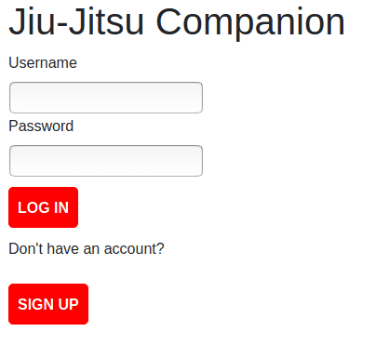Click the Jiu-Jitsu Companion heading

pos(177,22)
